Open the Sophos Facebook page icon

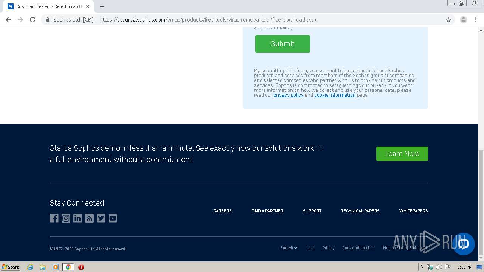54,218
